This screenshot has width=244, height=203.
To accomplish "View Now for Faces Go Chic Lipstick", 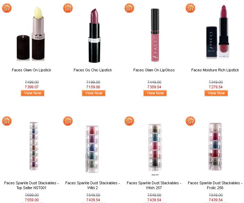I will [94, 93].
